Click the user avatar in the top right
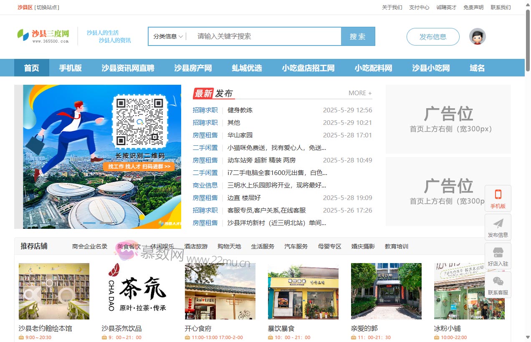Image resolution: width=531 pixels, height=342 pixels. [x=477, y=36]
